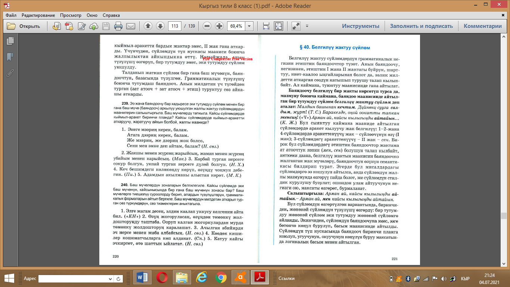Viewport: 510px width, 287px height.
Task: Click the Bluetooth tray icon
Action: pyautogui.click(x=408, y=278)
